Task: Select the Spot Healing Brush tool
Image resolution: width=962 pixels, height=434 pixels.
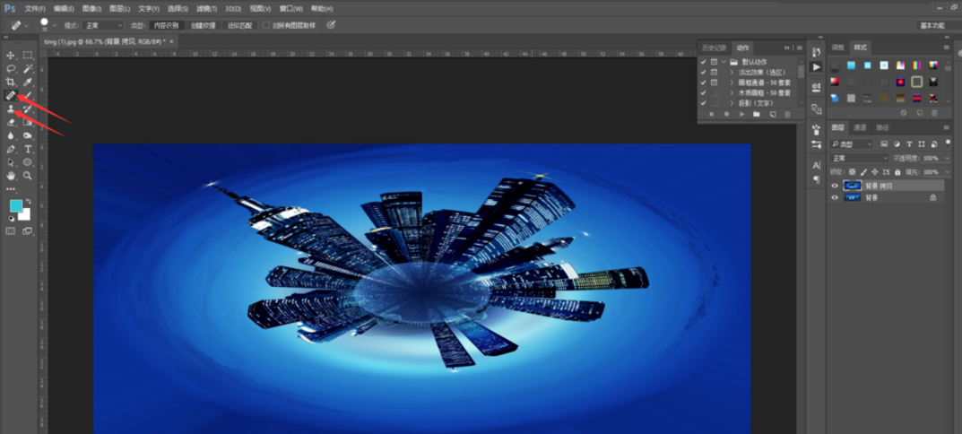Action: pyautogui.click(x=11, y=95)
